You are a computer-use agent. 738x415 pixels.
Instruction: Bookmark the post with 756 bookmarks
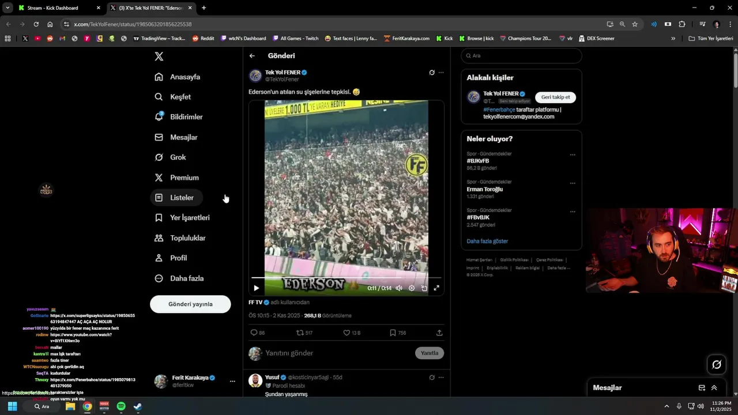pyautogui.click(x=397, y=333)
